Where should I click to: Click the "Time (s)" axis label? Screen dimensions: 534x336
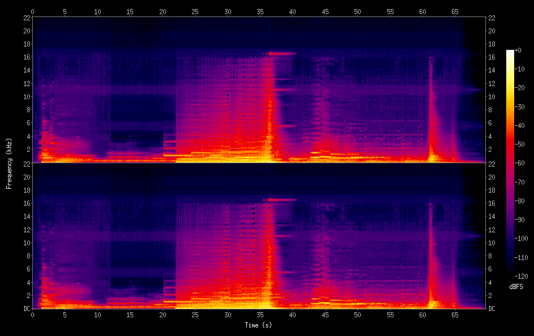258,325
